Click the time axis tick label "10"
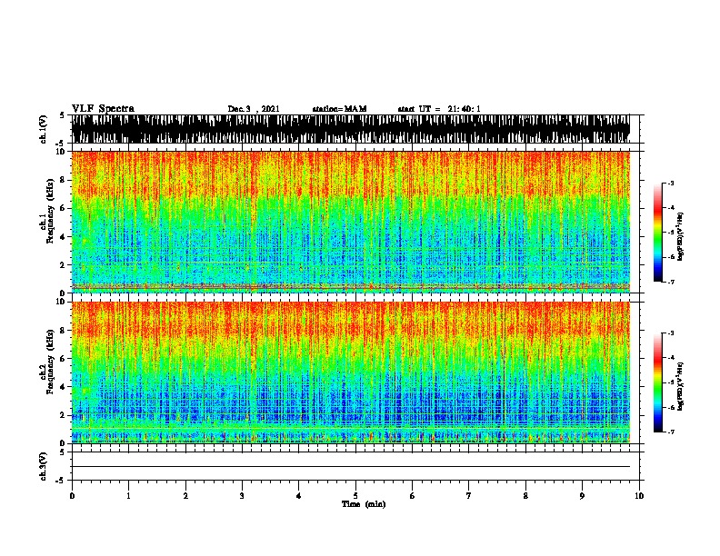Viewport: 720px width, 556px height. 639,496
